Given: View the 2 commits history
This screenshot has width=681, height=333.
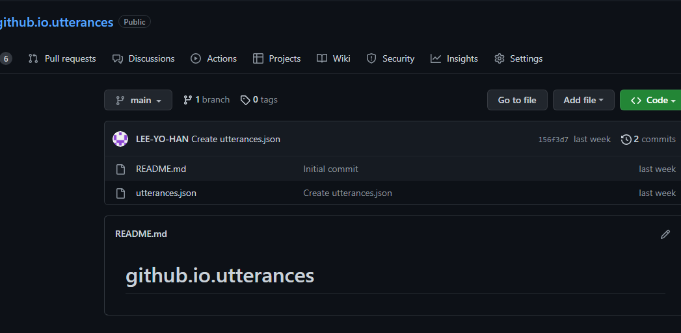Looking at the screenshot, I should [x=648, y=139].
